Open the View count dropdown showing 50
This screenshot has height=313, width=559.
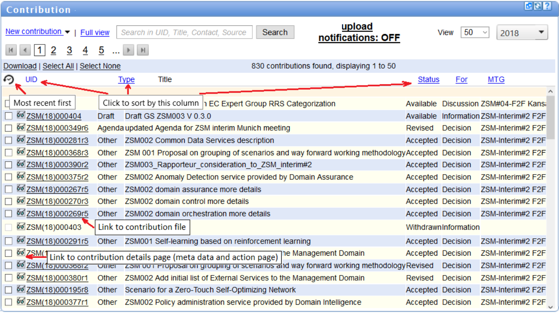pos(474,32)
